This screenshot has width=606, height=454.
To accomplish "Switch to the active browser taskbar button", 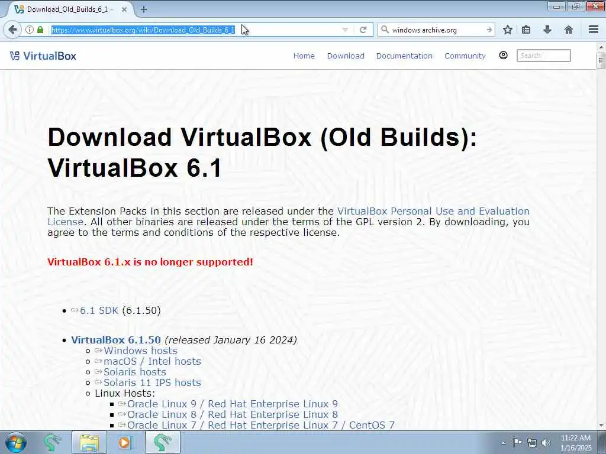I will [162, 442].
